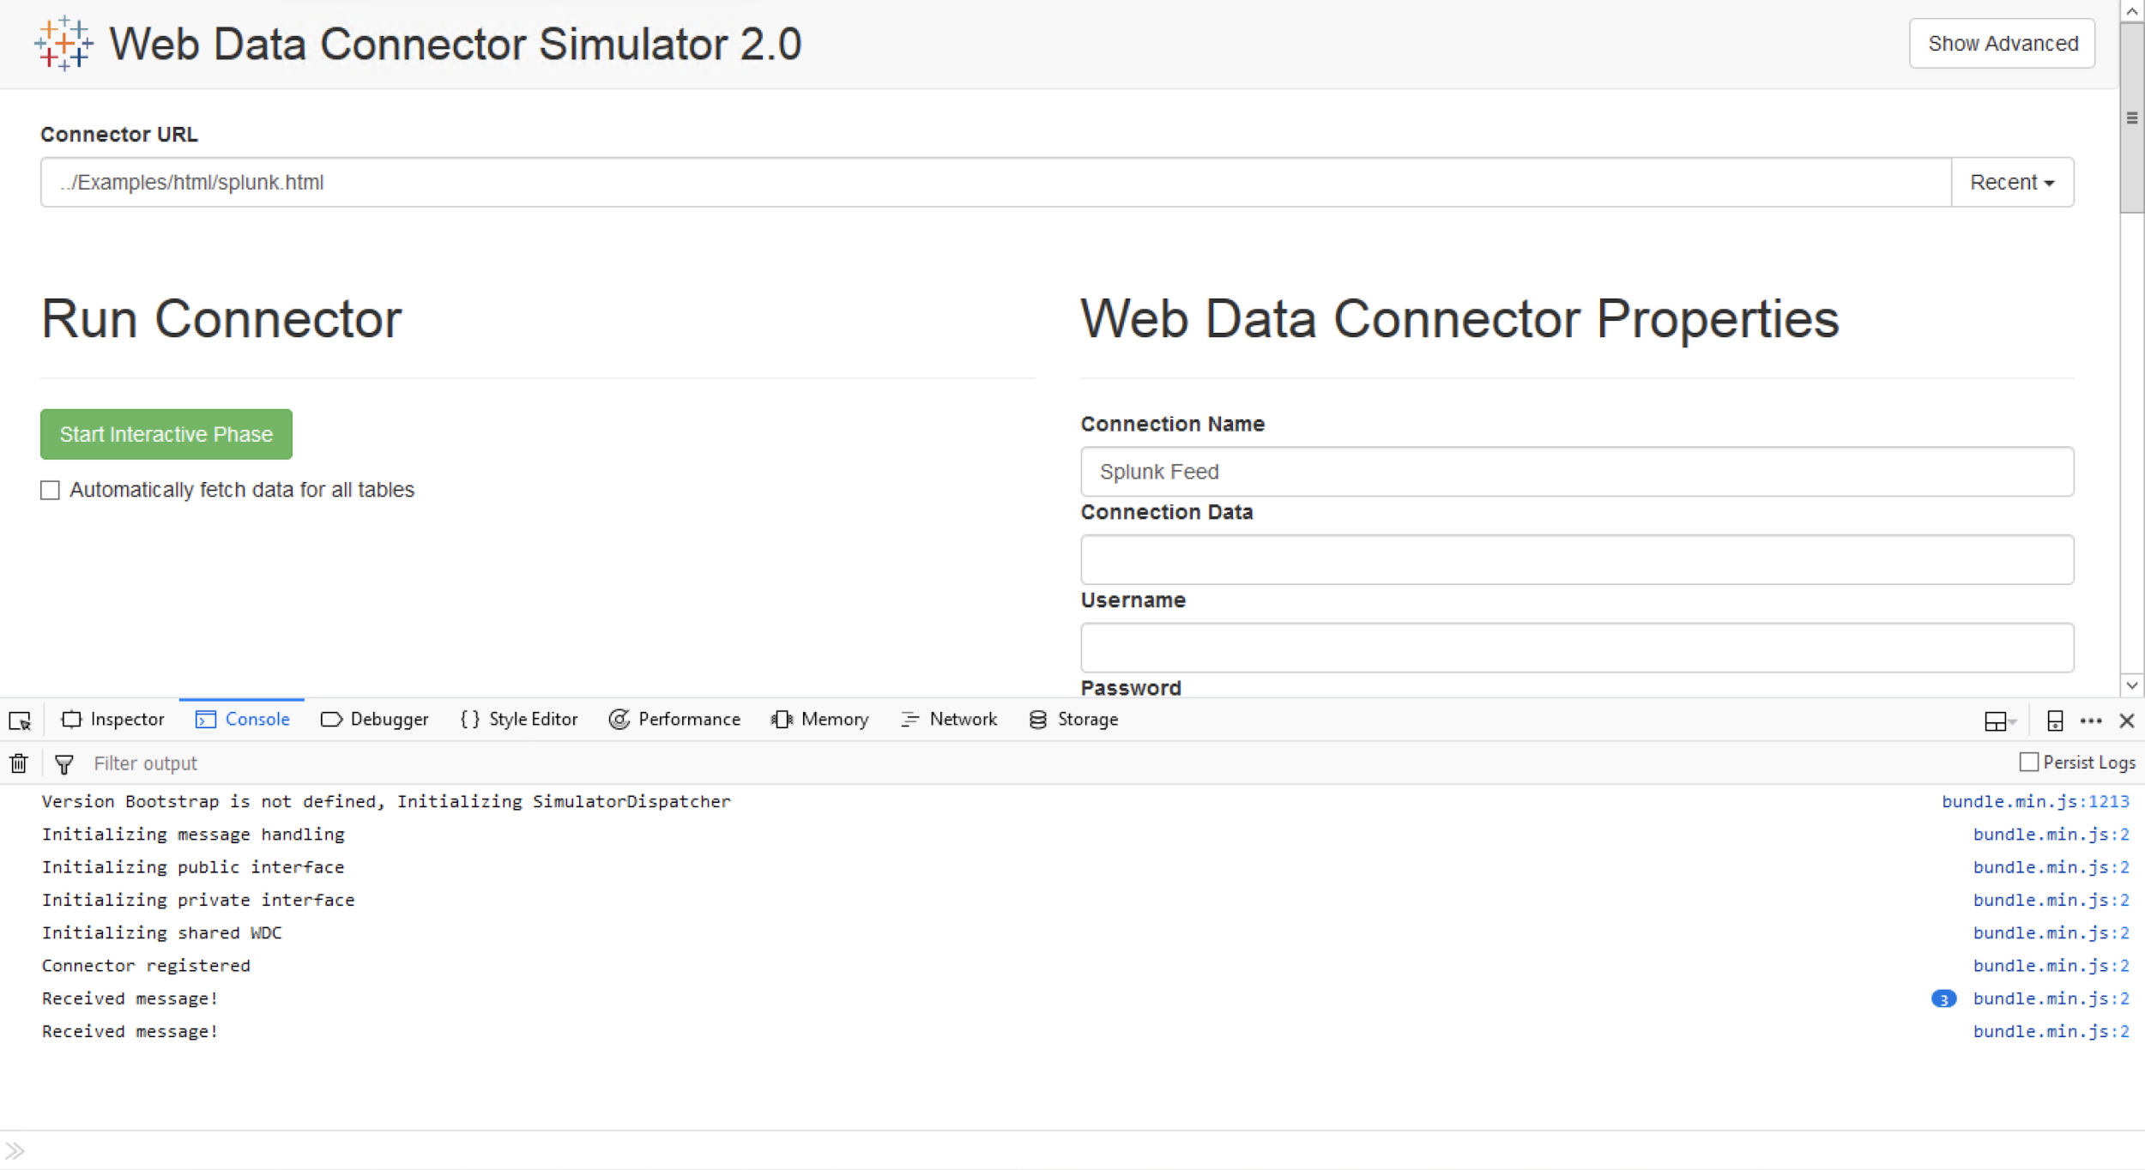Image resolution: width=2145 pixels, height=1170 pixels.
Task: Click the Filter output field
Action: click(1047, 763)
